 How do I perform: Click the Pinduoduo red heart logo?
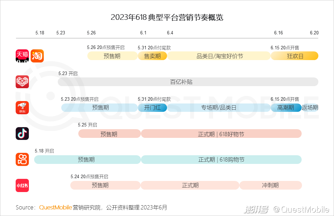coord(22,82)
